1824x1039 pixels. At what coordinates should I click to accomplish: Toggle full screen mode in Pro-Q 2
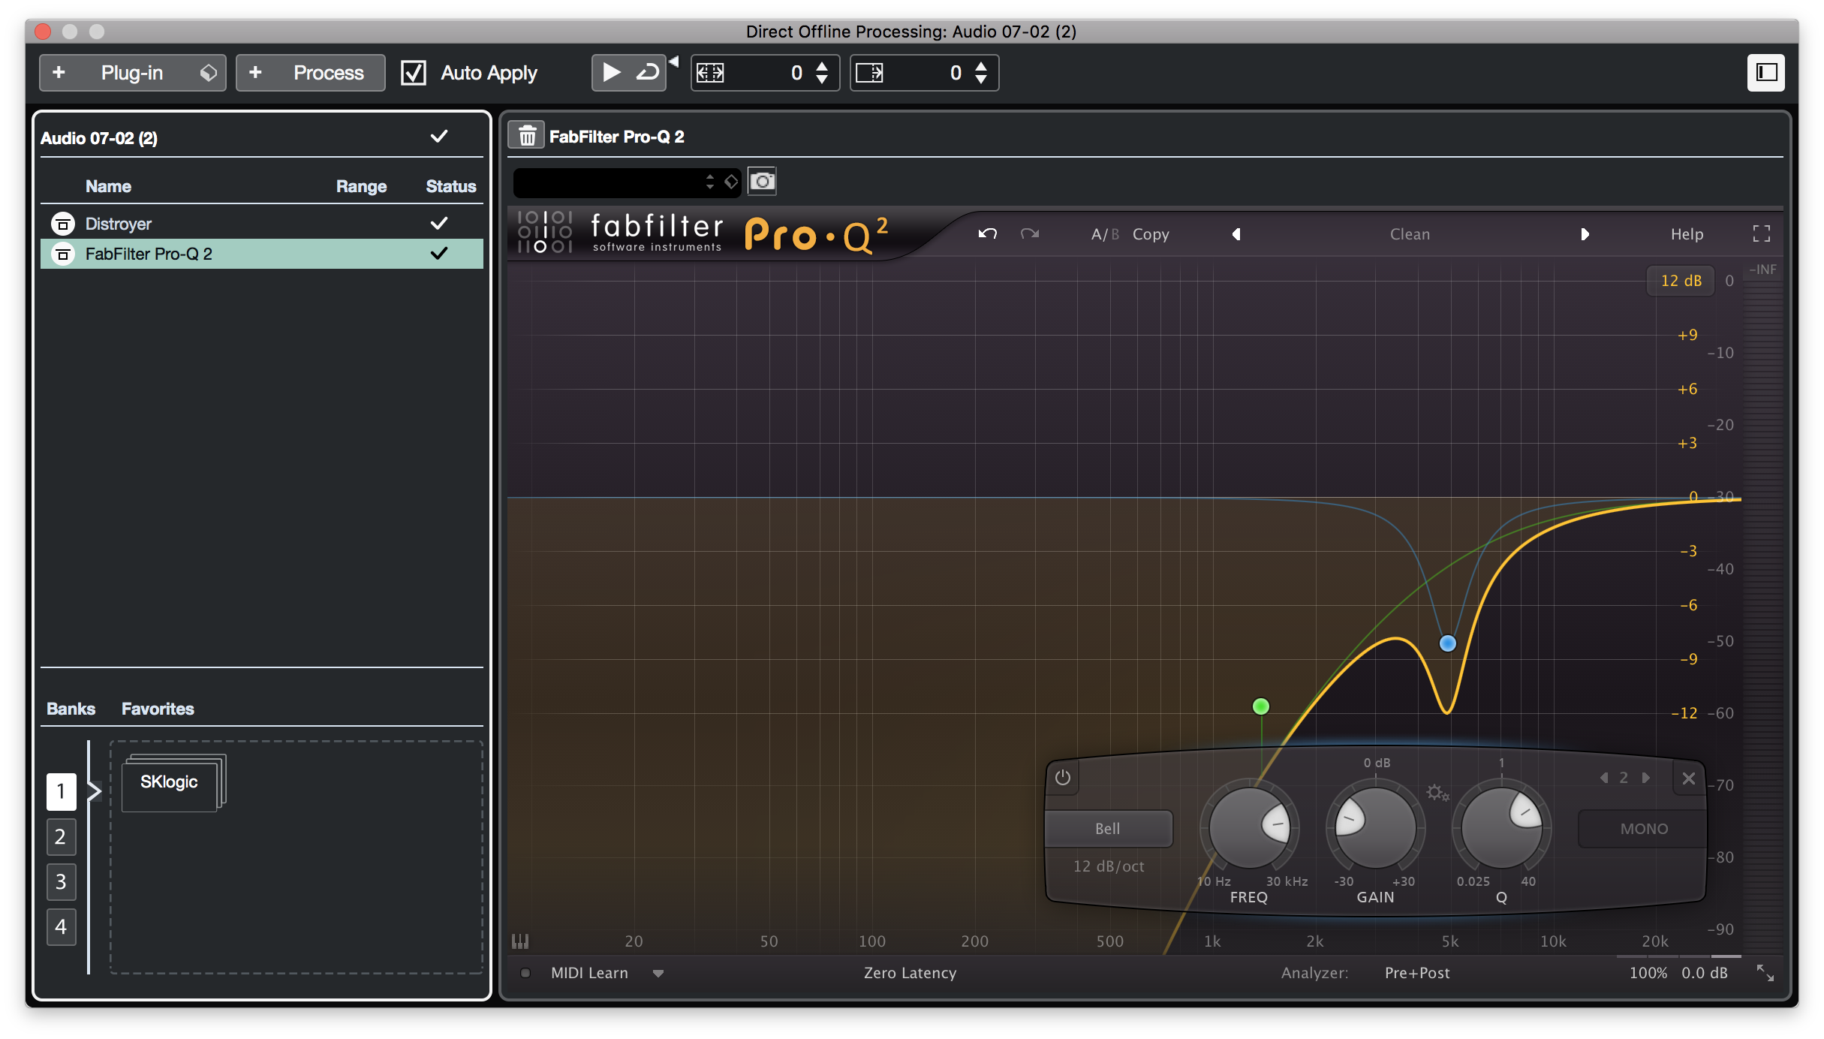click(x=1762, y=234)
